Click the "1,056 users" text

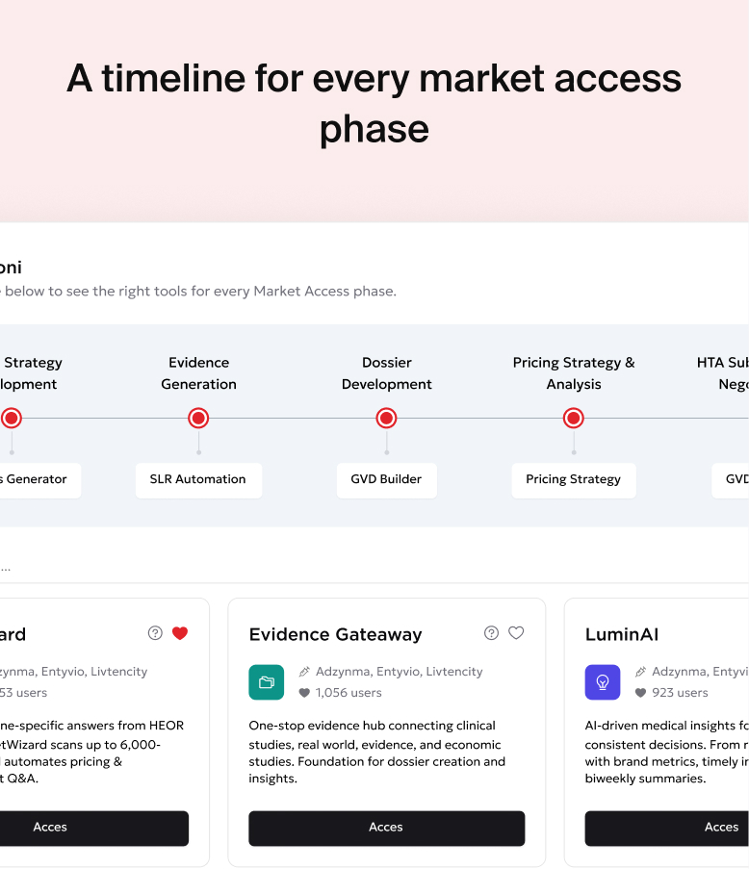pos(349,693)
